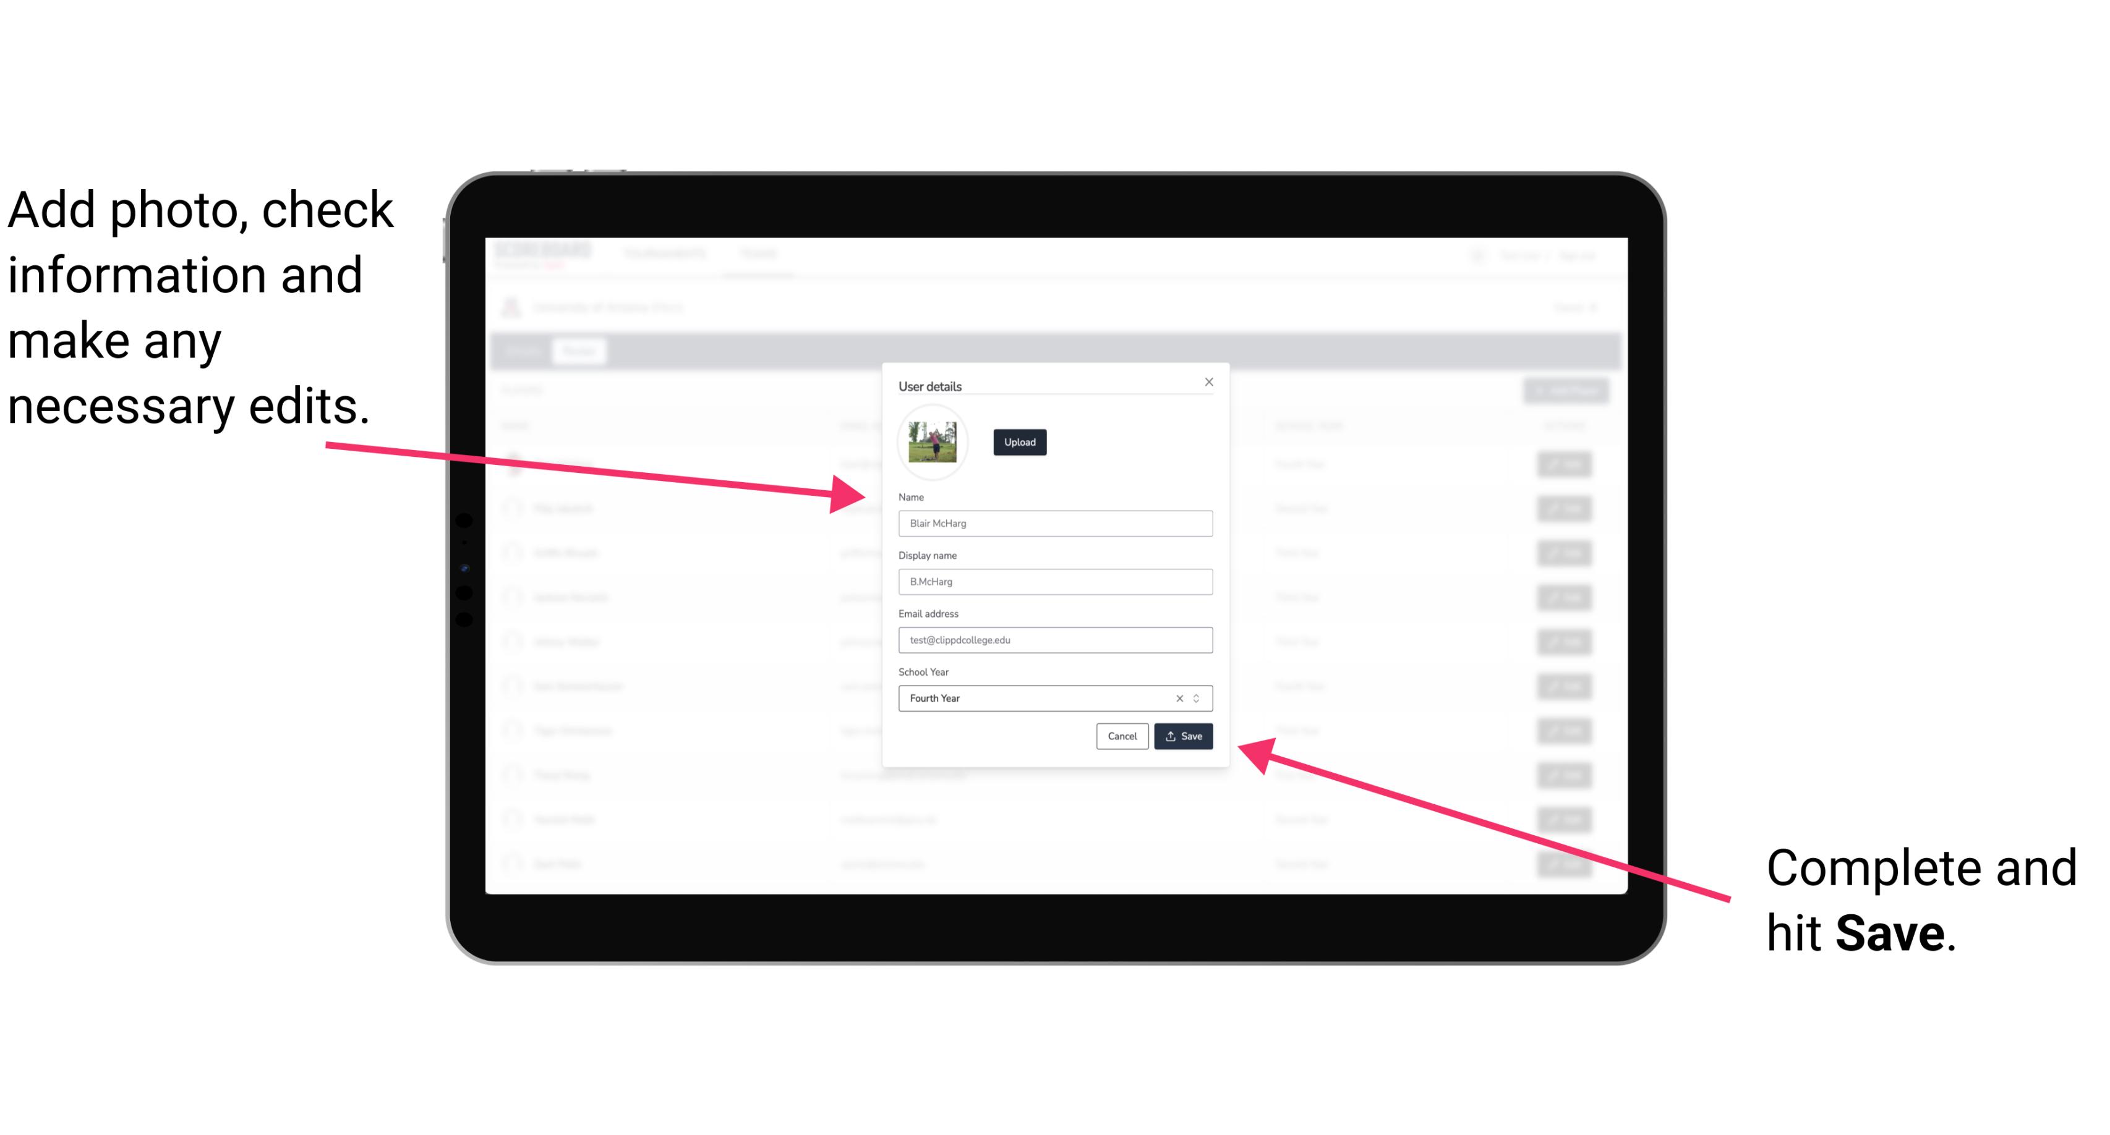The height and width of the screenshot is (1135, 2110).
Task: Click the profile photo thumbnail
Action: 930,440
